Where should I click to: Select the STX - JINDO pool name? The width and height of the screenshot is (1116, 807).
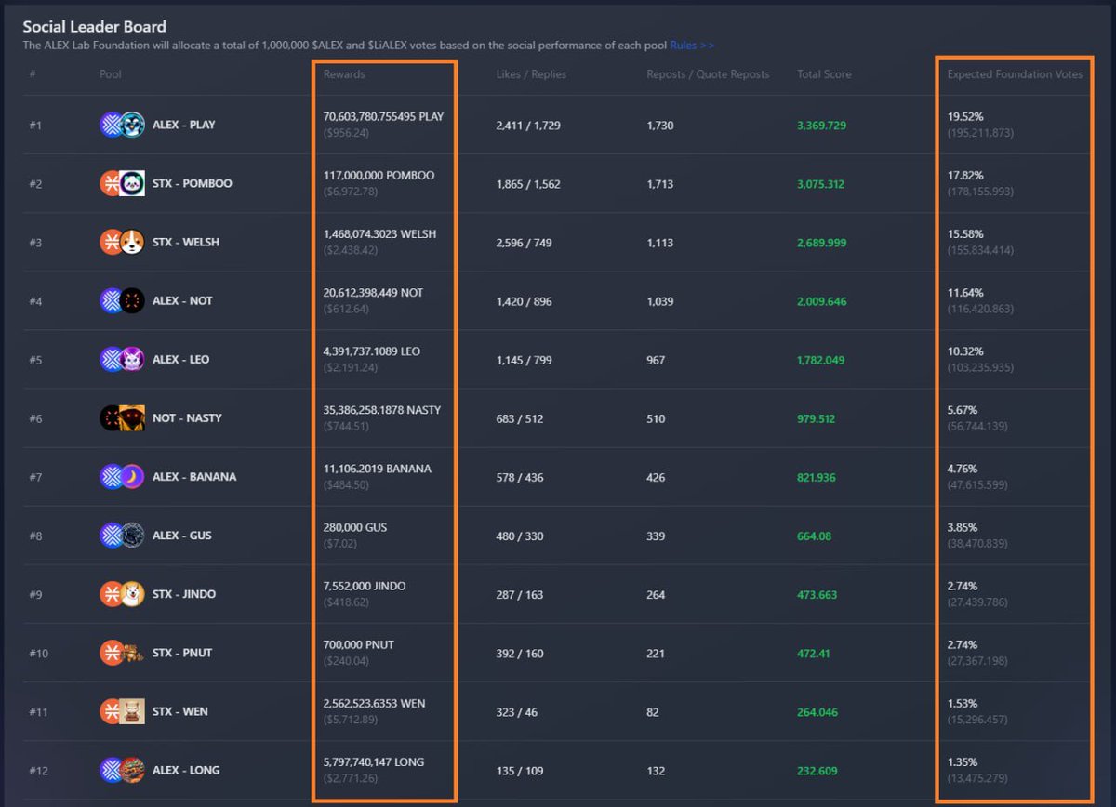tap(184, 593)
